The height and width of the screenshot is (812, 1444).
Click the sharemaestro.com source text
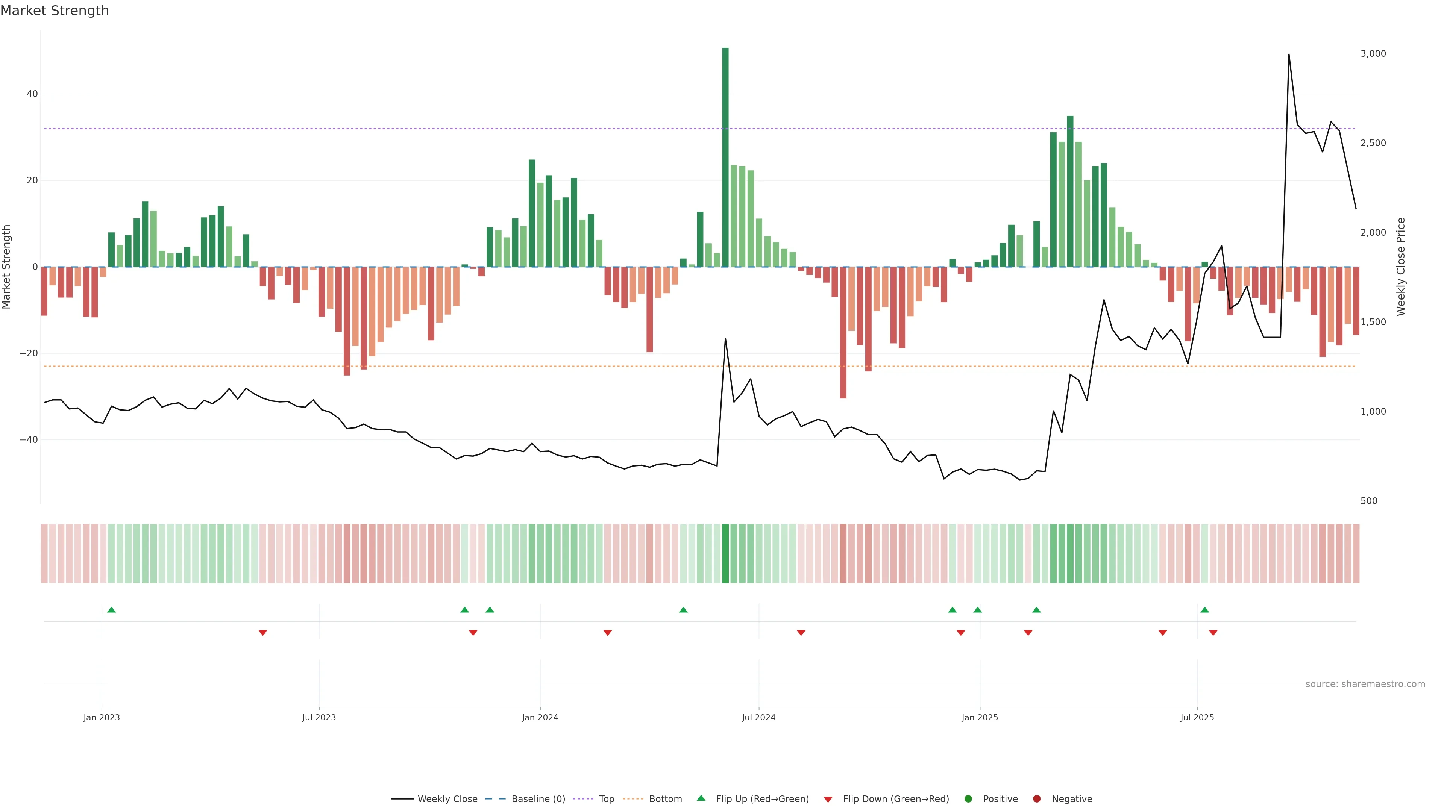point(1365,684)
